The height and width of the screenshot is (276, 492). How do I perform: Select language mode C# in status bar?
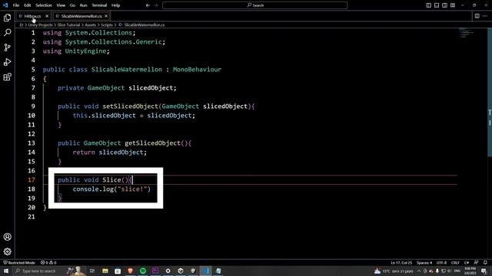tap(467, 262)
